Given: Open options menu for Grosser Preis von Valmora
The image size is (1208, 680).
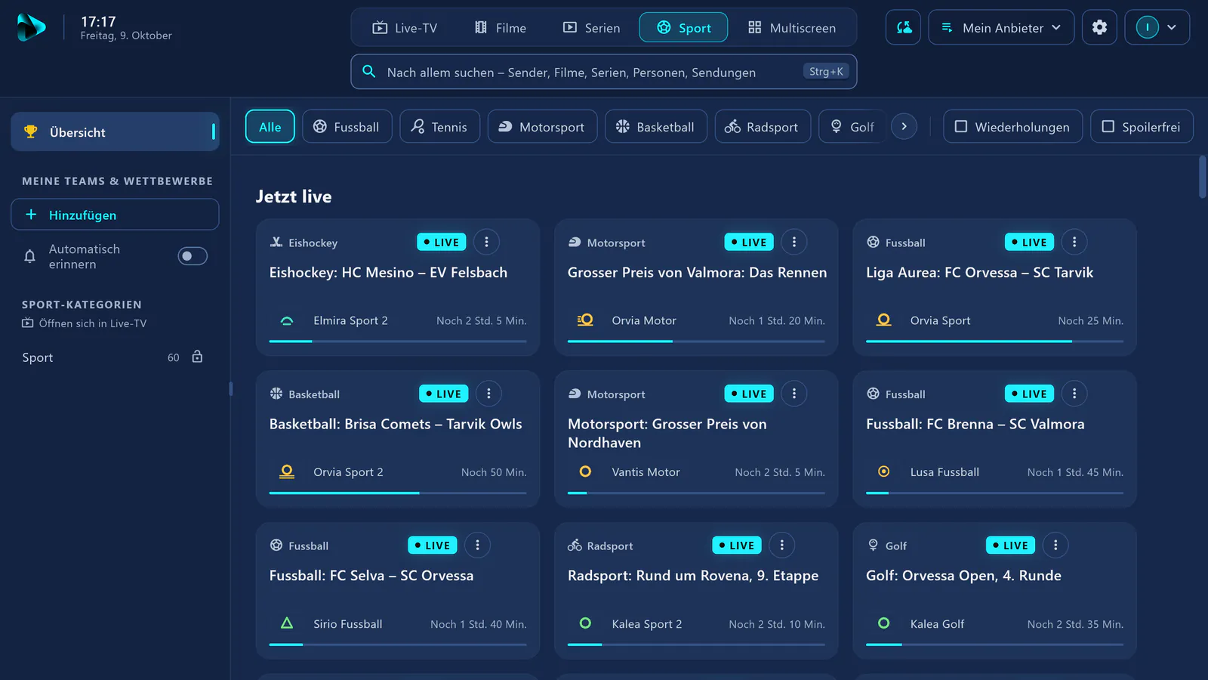Looking at the screenshot, I should tap(794, 242).
